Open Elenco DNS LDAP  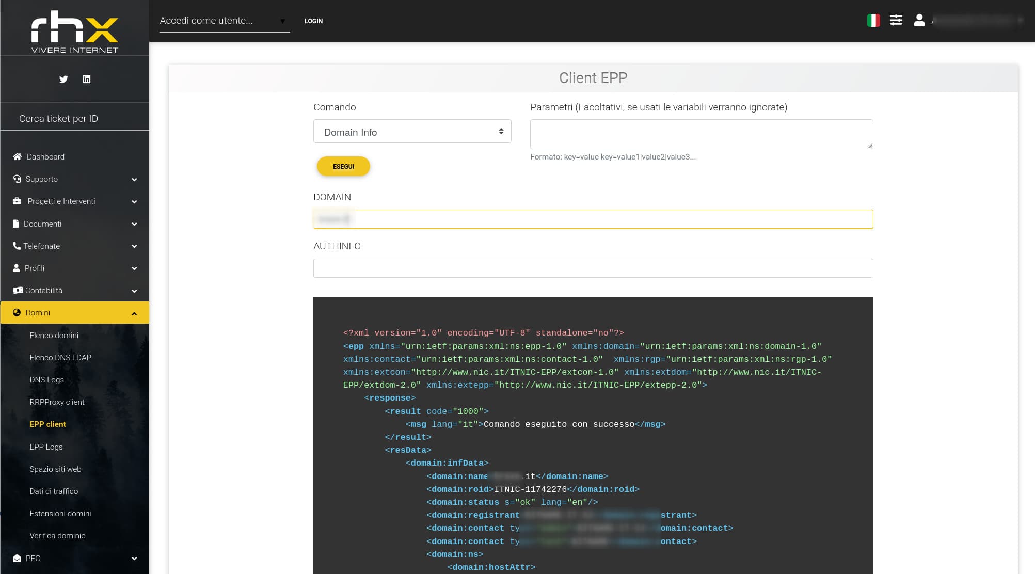click(60, 357)
